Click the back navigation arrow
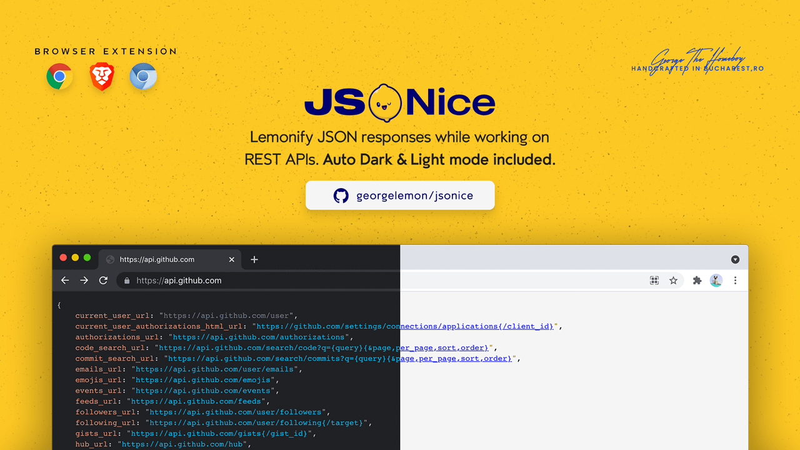 [x=65, y=281]
